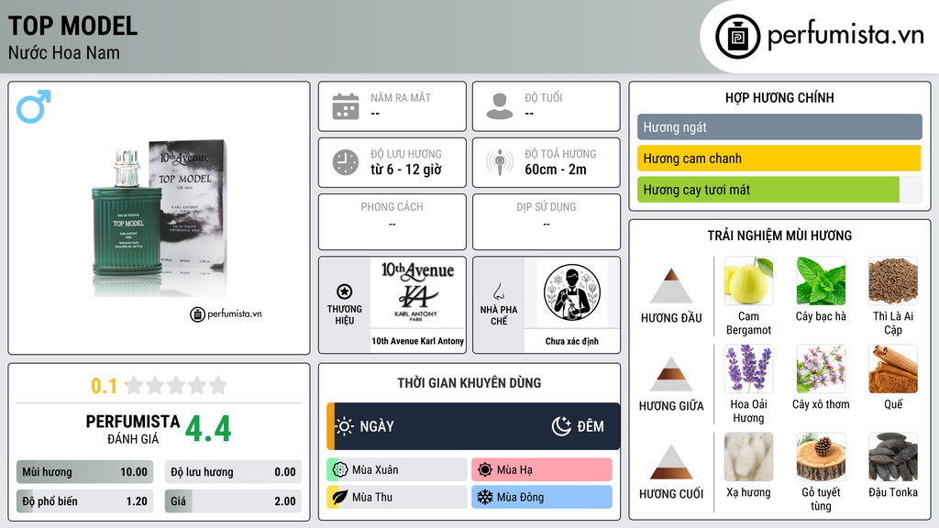Click the Độ lưu hương 0.00 score bar
The height and width of the screenshot is (528, 939).
pos(233,472)
